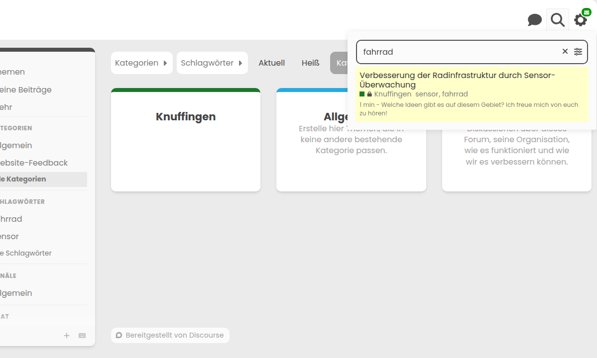This screenshot has width=597, height=358.
Task: Clear the search field with X icon
Action: click(565, 52)
